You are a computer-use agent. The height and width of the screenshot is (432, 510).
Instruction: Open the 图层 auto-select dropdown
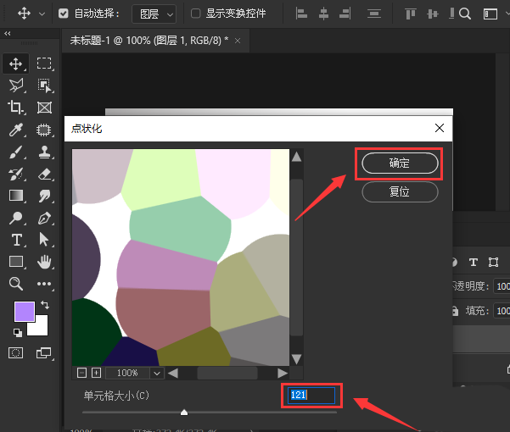(154, 14)
